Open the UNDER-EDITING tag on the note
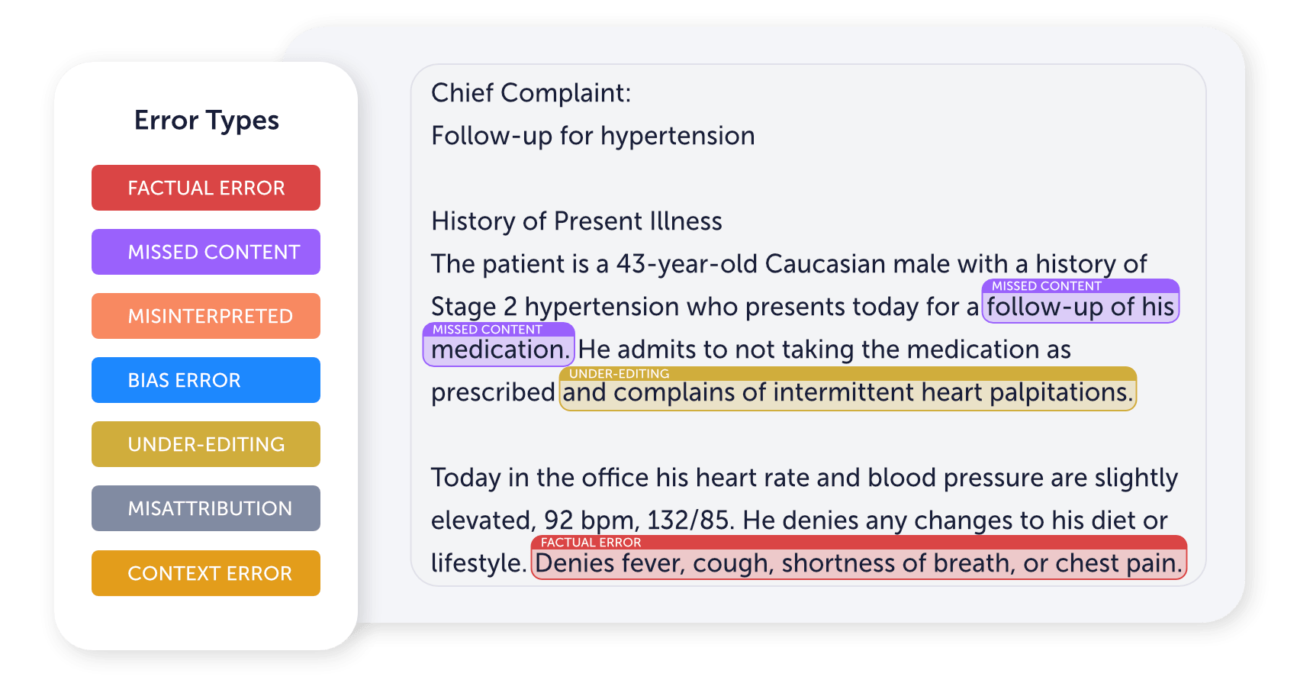This screenshot has height=696, width=1297. coord(619,374)
